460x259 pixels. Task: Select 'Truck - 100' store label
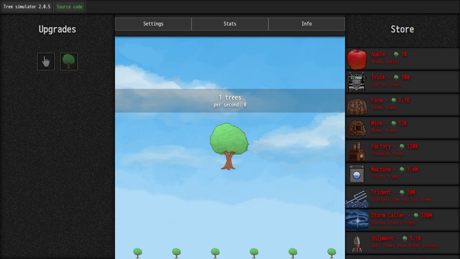[390, 77]
